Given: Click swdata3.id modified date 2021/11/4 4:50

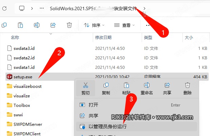Looking at the screenshot, I should [x=110, y=48].
